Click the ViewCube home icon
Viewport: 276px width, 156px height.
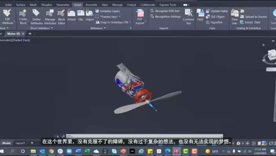[263, 45]
